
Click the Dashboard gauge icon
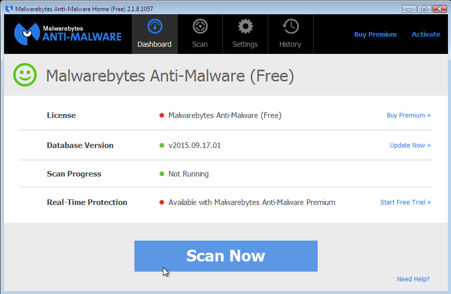tap(155, 26)
